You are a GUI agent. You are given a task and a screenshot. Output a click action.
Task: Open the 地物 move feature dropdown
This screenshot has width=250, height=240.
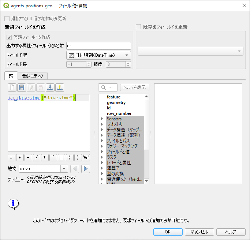click(43, 169)
